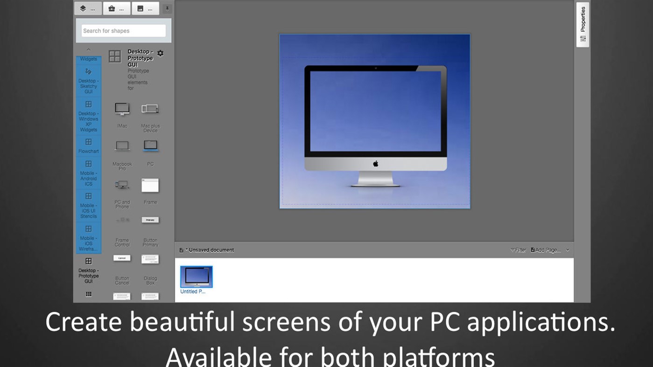Open Desktop - Prototype GUI settings gear

tap(160, 53)
